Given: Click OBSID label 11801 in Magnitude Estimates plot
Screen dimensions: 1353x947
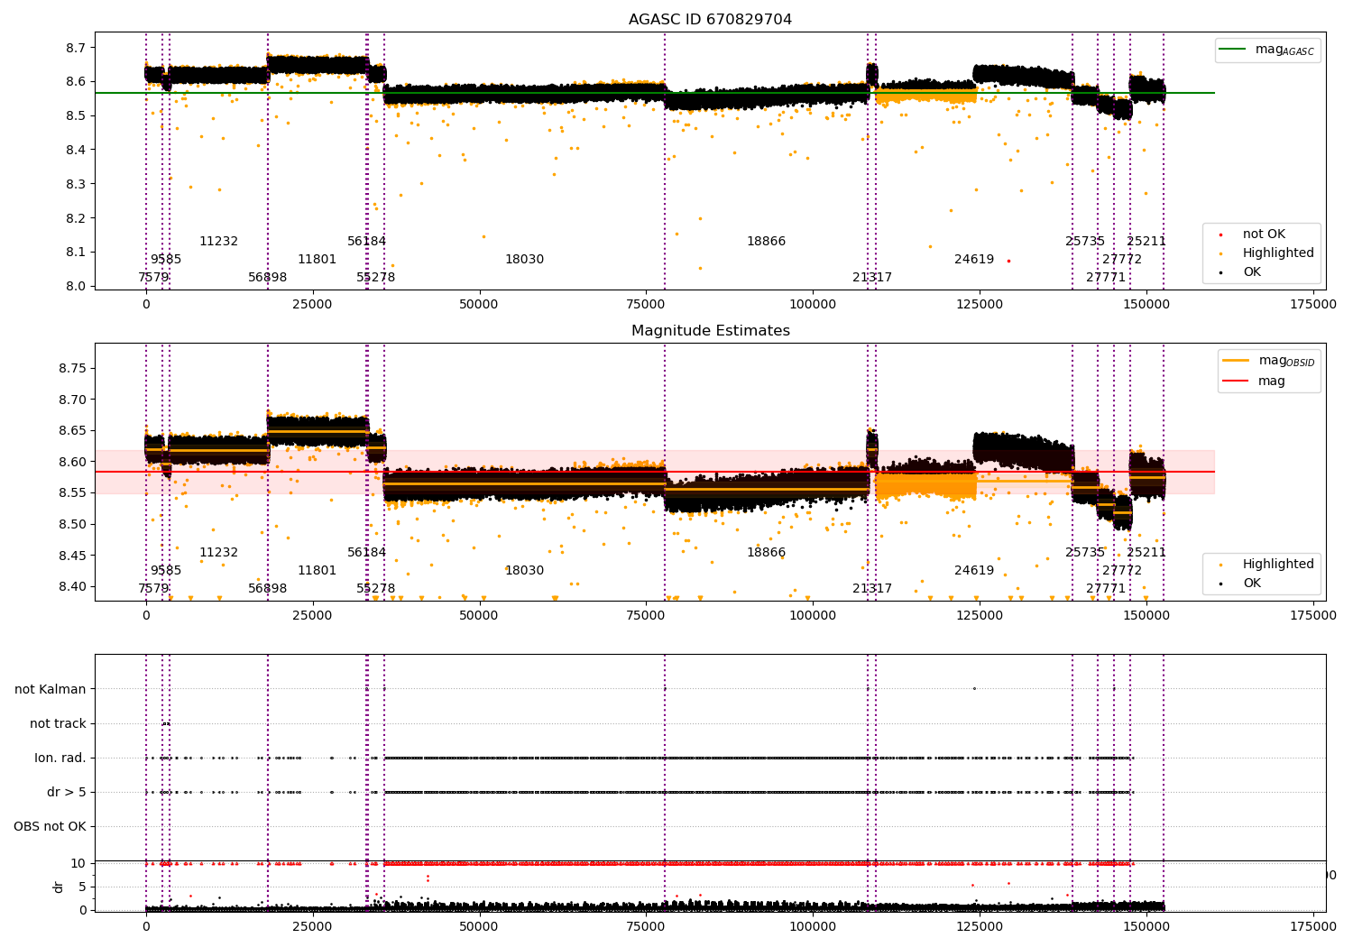Looking at the screenshot, I should tap(318, 571).
